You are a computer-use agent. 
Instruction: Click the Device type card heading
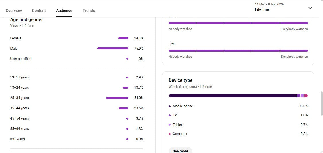(180, 80)
